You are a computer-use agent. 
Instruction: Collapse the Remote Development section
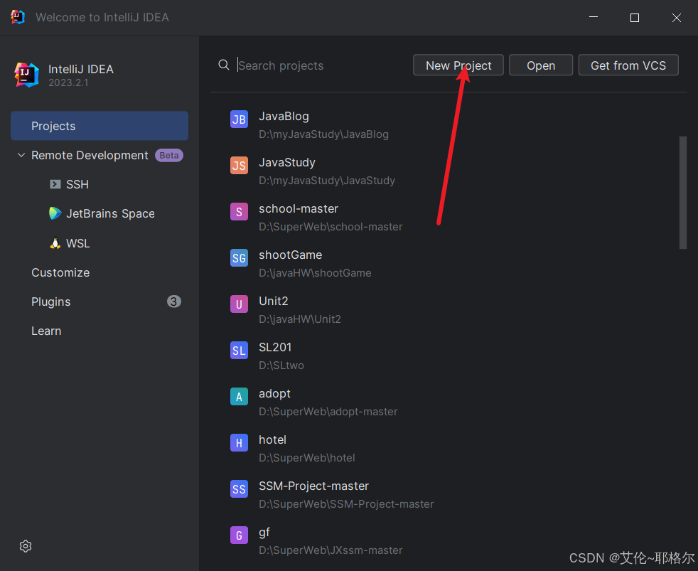tap(21, 155)
